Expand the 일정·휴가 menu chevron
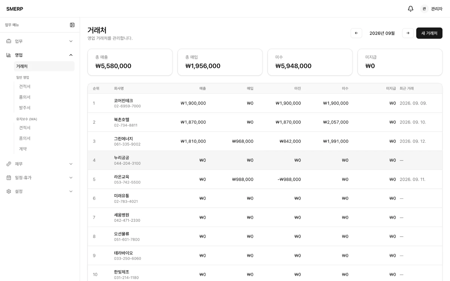 tap(71, 178)
